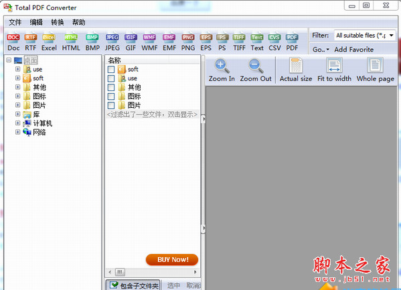The width and height of the screenshot is (401, 290).
Task: Collapse the 桌面 tree node
Action: (x=9, y=60)
